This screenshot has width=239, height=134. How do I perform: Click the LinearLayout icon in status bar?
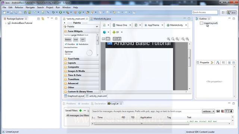point(3,132)
